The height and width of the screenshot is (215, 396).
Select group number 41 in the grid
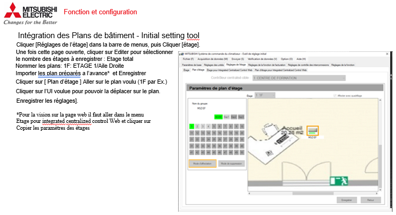192,153
